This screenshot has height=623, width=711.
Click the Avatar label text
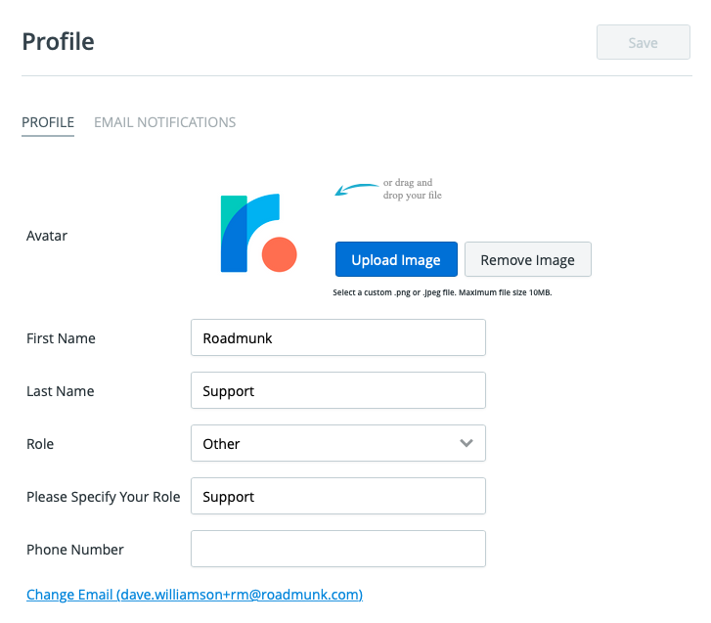(x=47, y=236)
